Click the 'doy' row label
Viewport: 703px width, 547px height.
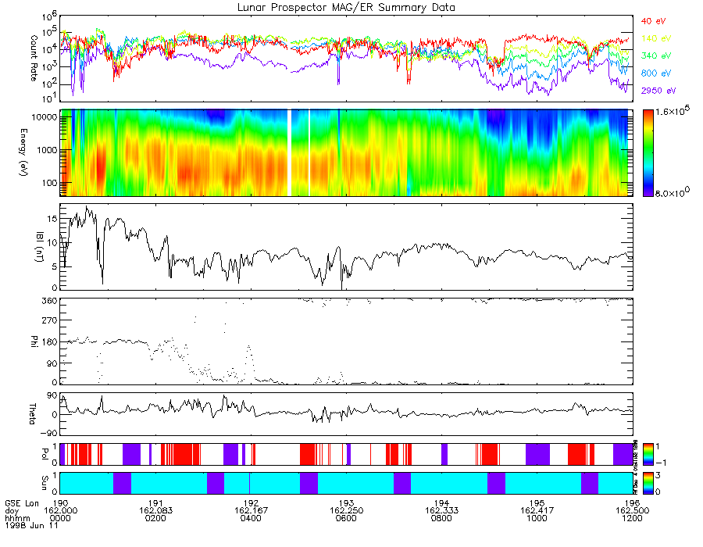(x=12, y=511)
